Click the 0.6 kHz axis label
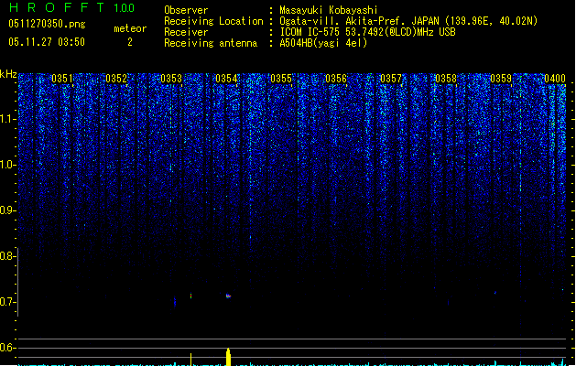 coord(7,348)
